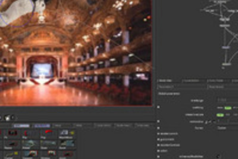Open the sixth tab in the thumbnail browser row

tap(123, 126)
